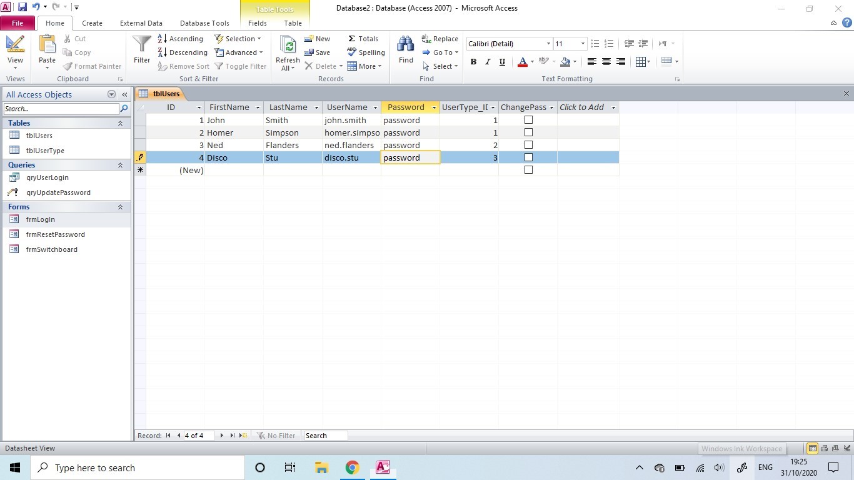Screen dimensions: 854x480
Task: Apply the Filter funnel tool
Action: tap(142, 44)
